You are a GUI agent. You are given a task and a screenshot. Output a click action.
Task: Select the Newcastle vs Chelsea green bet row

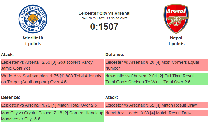(x=156, y=79)
